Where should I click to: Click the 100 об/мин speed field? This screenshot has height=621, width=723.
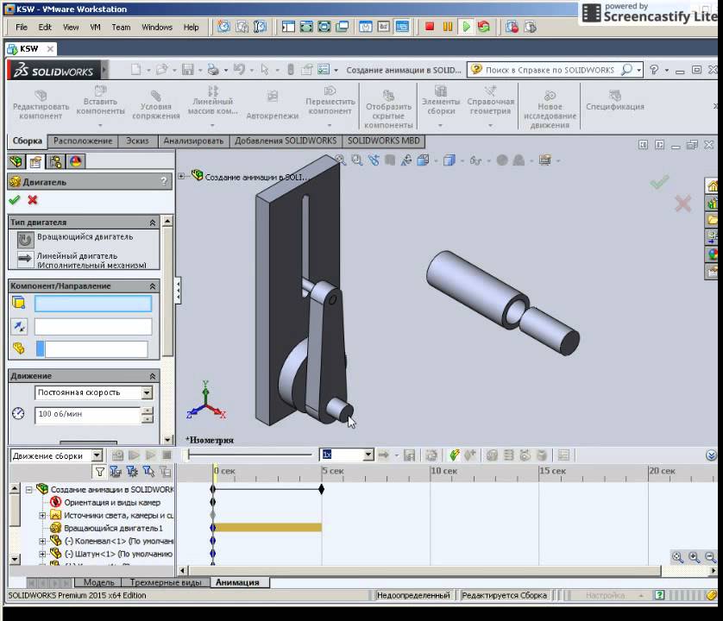coord(87,415)
